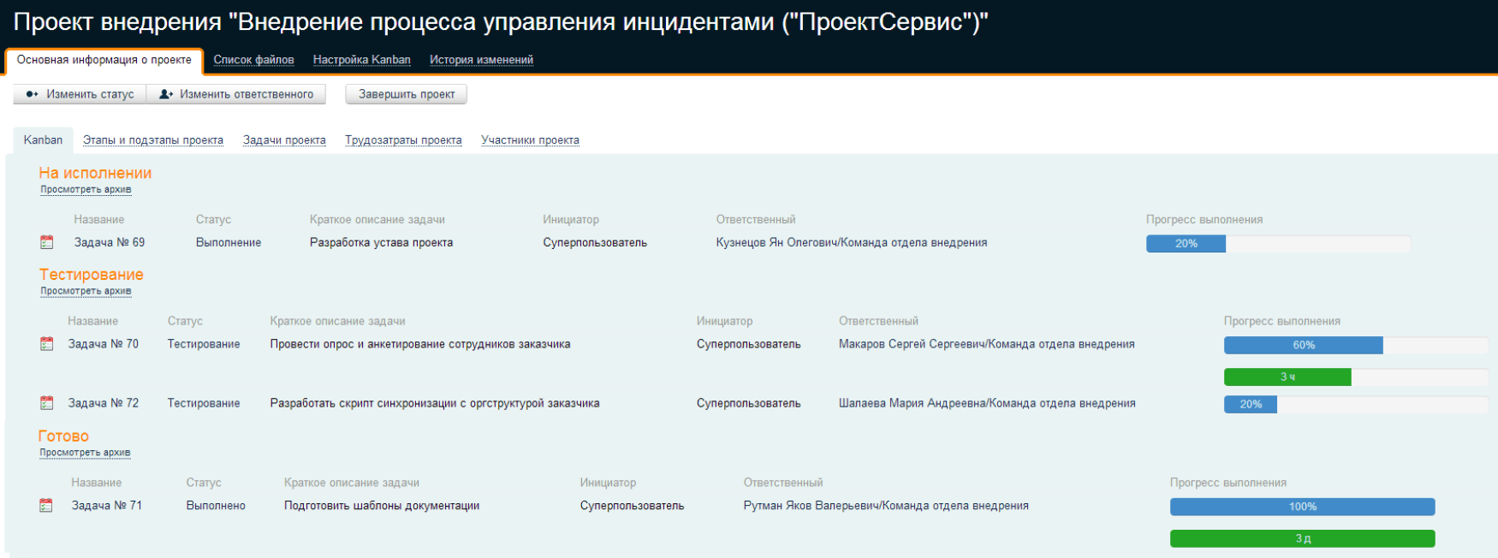1498x558 pixels.
Task: View archive under На исполнении section
Action: [86, 190]
